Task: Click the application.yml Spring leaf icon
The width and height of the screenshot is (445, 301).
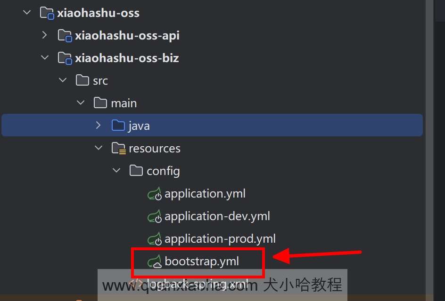Action: coord(155,194)
